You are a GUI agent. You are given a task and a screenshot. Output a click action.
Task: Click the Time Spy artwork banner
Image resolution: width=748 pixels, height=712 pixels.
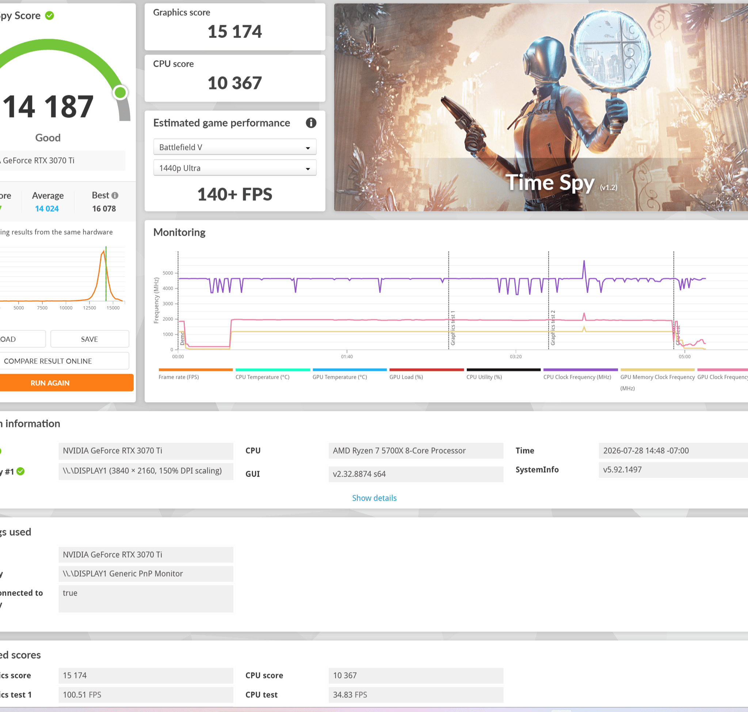pos(541,107)
